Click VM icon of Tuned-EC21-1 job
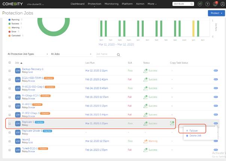The width and height of the screenshot is (226, 161). (x=18, y=150)
